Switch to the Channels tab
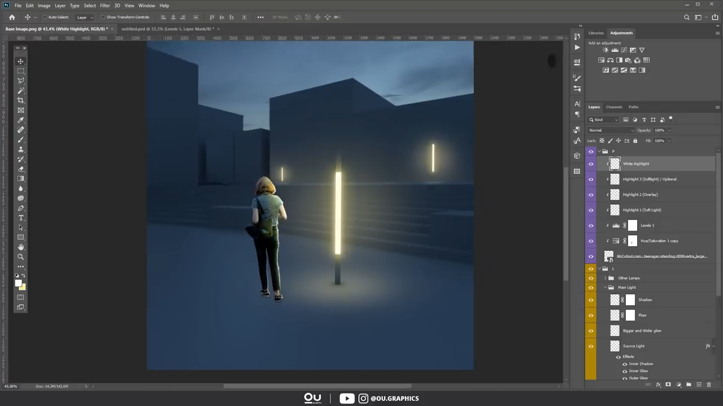 pos(613,107)
